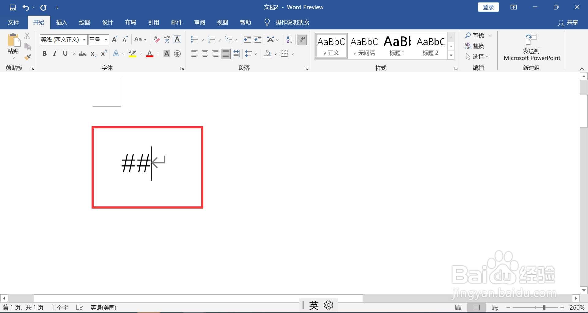588x313 pixels.
Task: Switch to the 绘图 (Draw) tab
Action: 85,22
